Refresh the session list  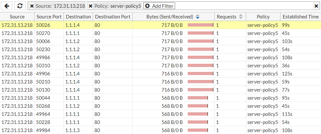tap(20, 6)
